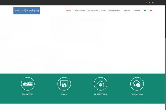The width and height of the screenshot is (166, 110).
Task: Click the Simulazione patient bed icon
Action: tap(28, 84)
